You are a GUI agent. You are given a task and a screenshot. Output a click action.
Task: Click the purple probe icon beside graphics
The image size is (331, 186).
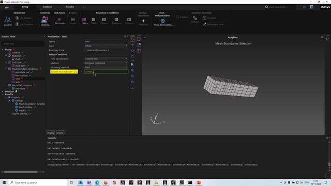(139, 51)
